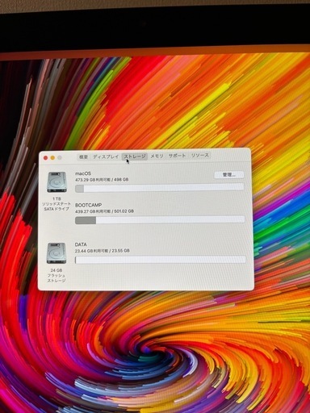
Task: Select the BOOTCAMP volume name
Action: click(88, 205)
